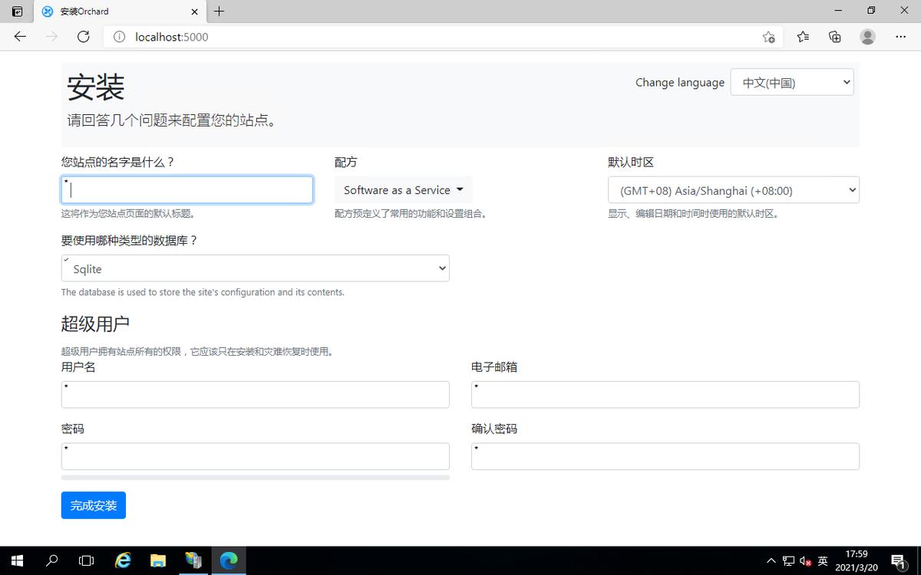The width and height of the screenshot is (921, 575).
Task: Open the browser Favorites icon
Action: tap(801, 36)
